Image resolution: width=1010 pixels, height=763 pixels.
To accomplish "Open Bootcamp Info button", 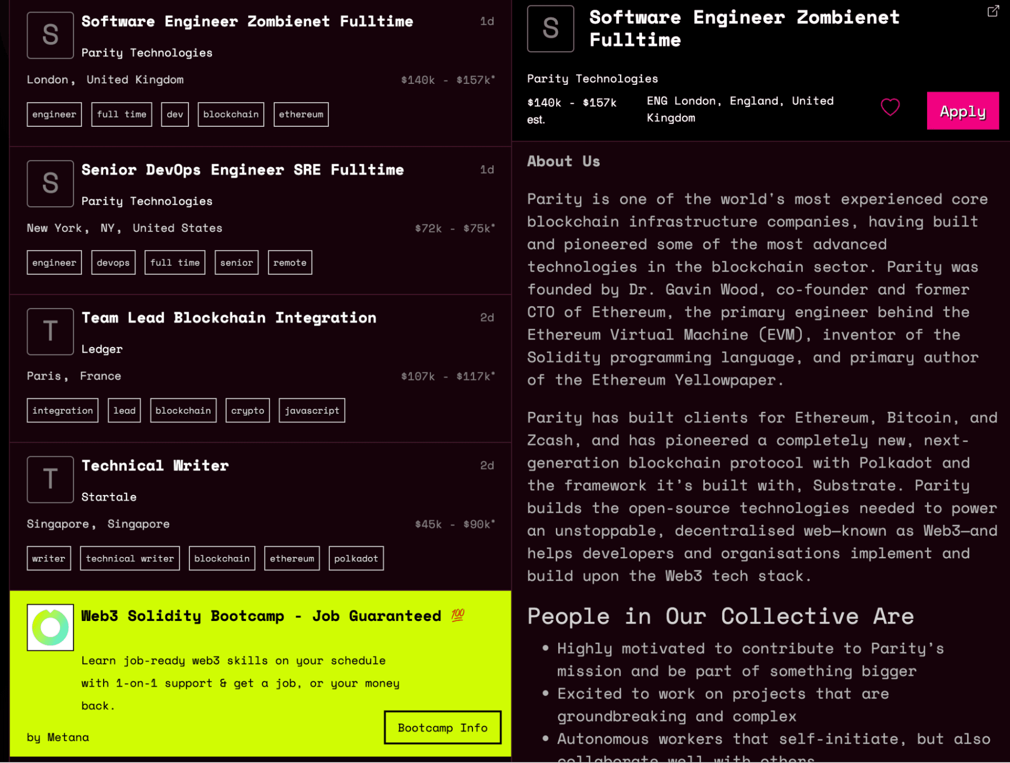I will pos(443,728).
